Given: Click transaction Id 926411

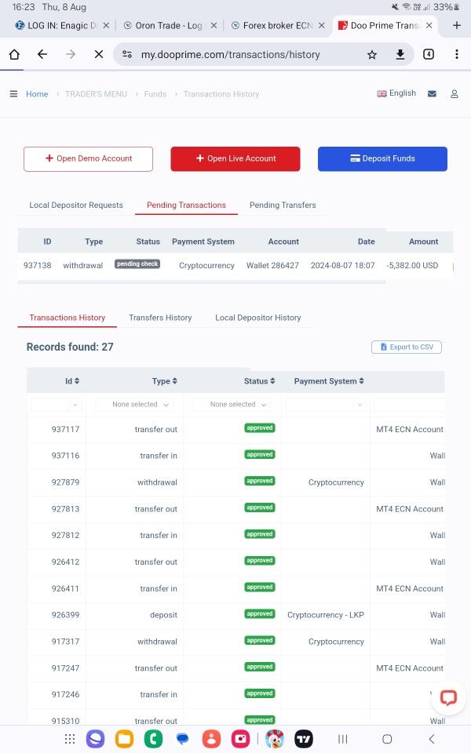Looking at the screenshot, I should [x=65, y=588].
